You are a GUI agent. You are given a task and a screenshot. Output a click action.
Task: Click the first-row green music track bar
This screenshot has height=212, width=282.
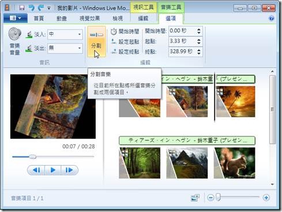tap(208, 79)
